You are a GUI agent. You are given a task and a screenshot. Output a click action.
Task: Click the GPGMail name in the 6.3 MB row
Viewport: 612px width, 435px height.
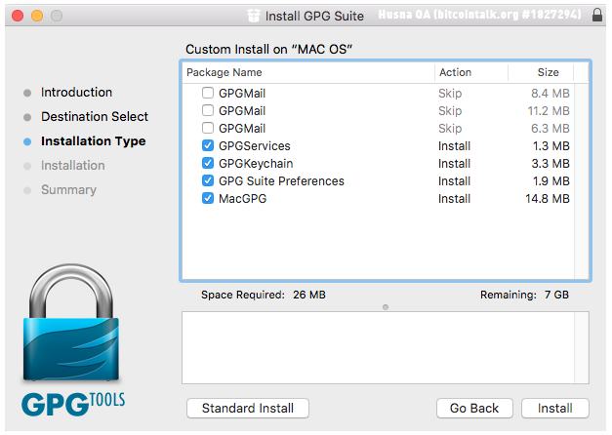(x=242, y=129)
